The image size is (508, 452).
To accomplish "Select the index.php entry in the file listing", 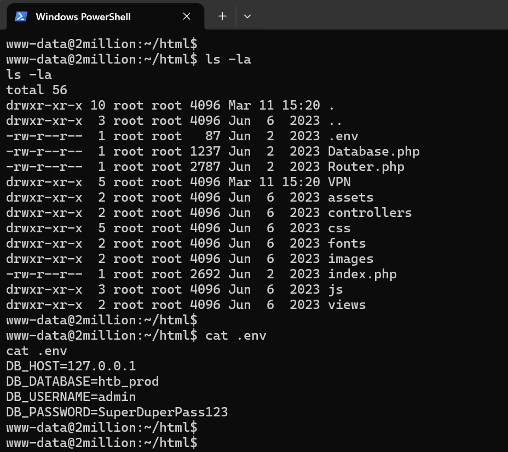I will coord(362,274).
